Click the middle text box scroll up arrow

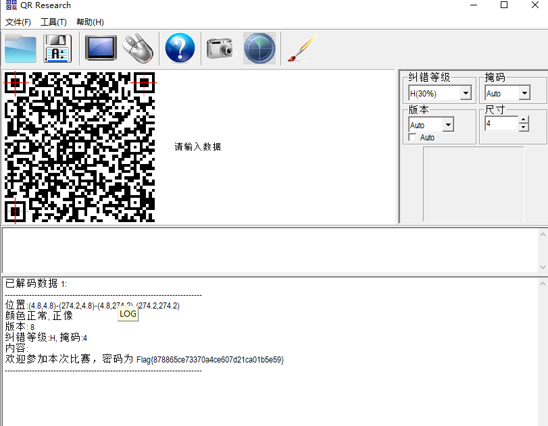point(543,234)
